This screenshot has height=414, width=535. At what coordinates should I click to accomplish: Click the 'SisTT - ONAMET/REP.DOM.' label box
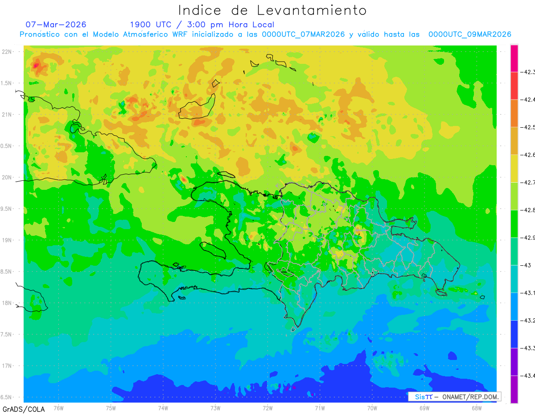click(x=454, y=397)
